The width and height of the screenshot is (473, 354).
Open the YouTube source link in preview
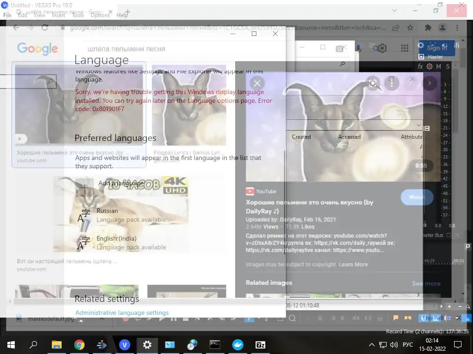pyautogui.click(x=261, y=191)
